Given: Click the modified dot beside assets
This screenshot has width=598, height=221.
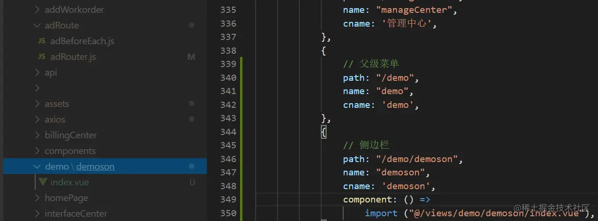Looking at the screenshot, I should tap(192, 104).
